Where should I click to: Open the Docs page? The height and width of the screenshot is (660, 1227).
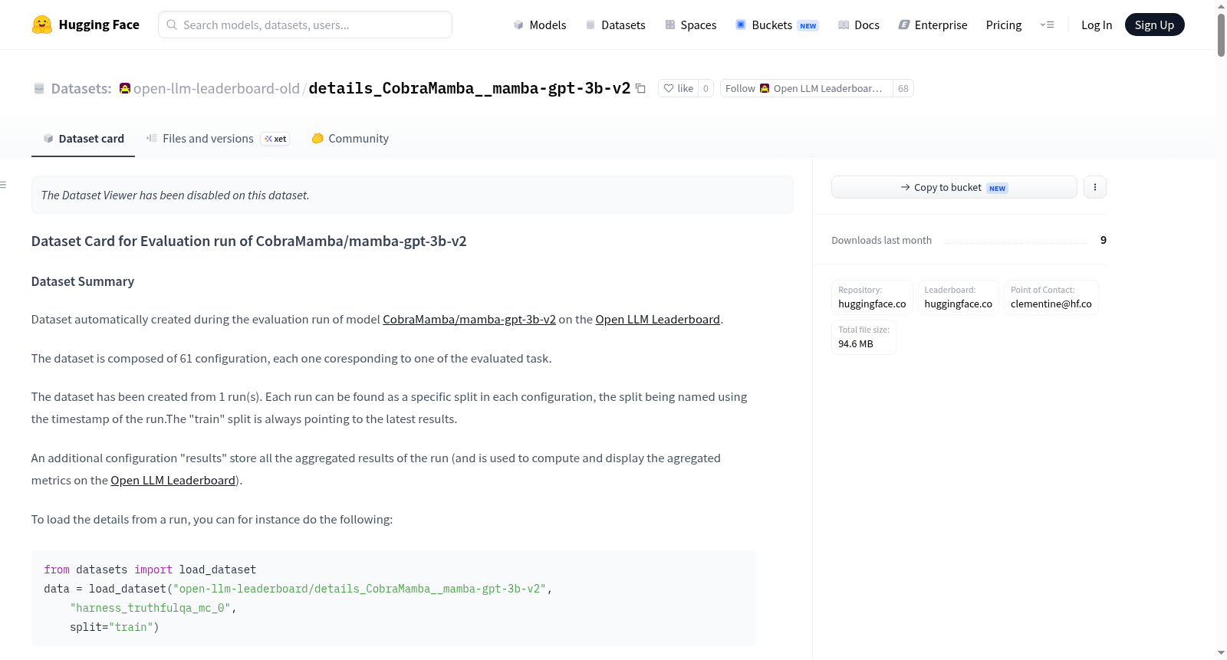[x=859, y=25]
